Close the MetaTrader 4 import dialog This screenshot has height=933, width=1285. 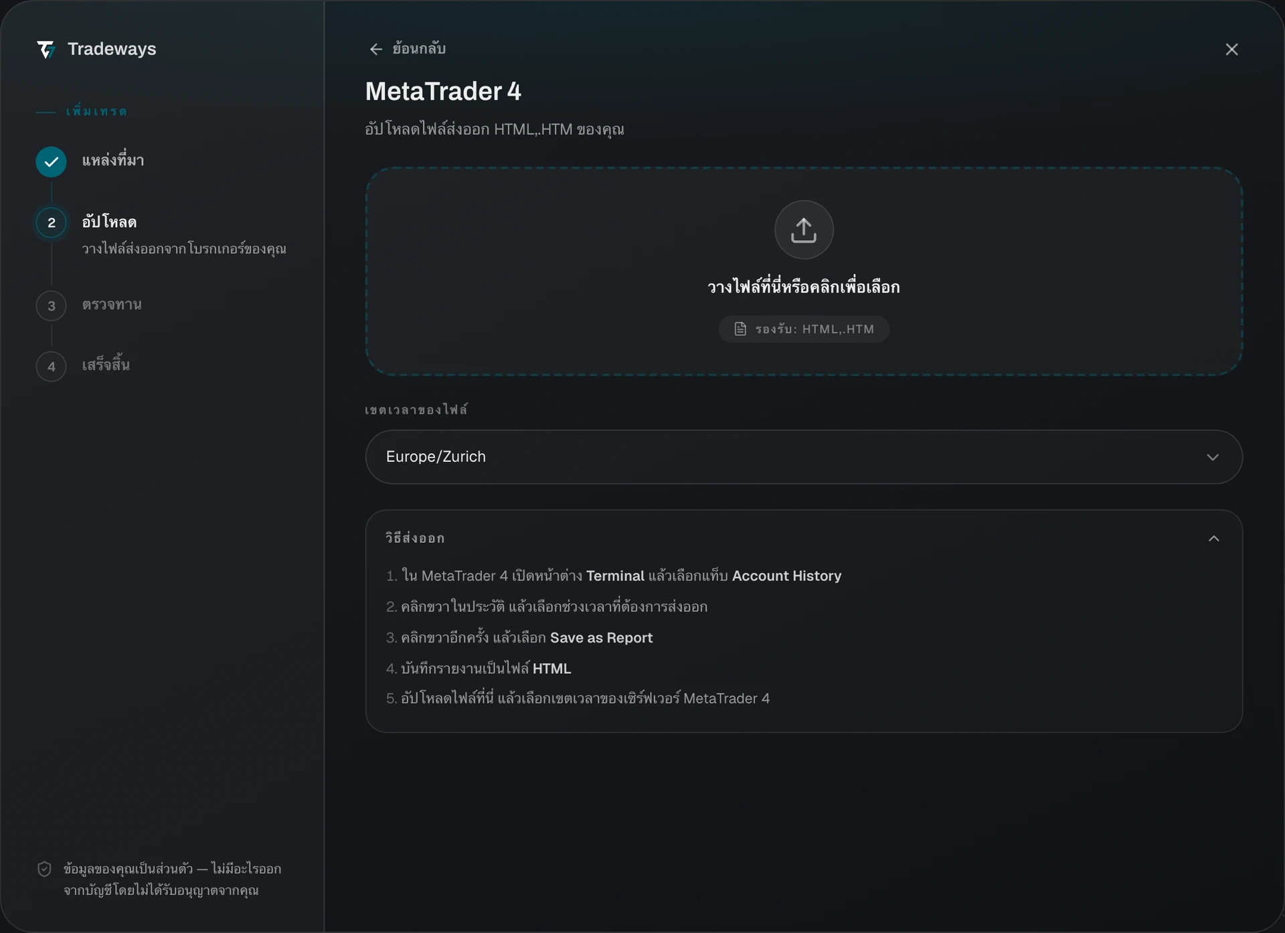[x=1231, y=50]
